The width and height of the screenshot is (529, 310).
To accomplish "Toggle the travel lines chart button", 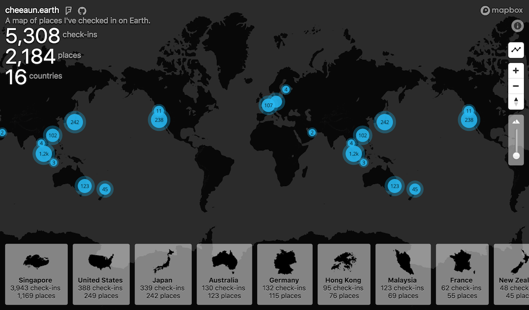I will click(x=516, y=50).
